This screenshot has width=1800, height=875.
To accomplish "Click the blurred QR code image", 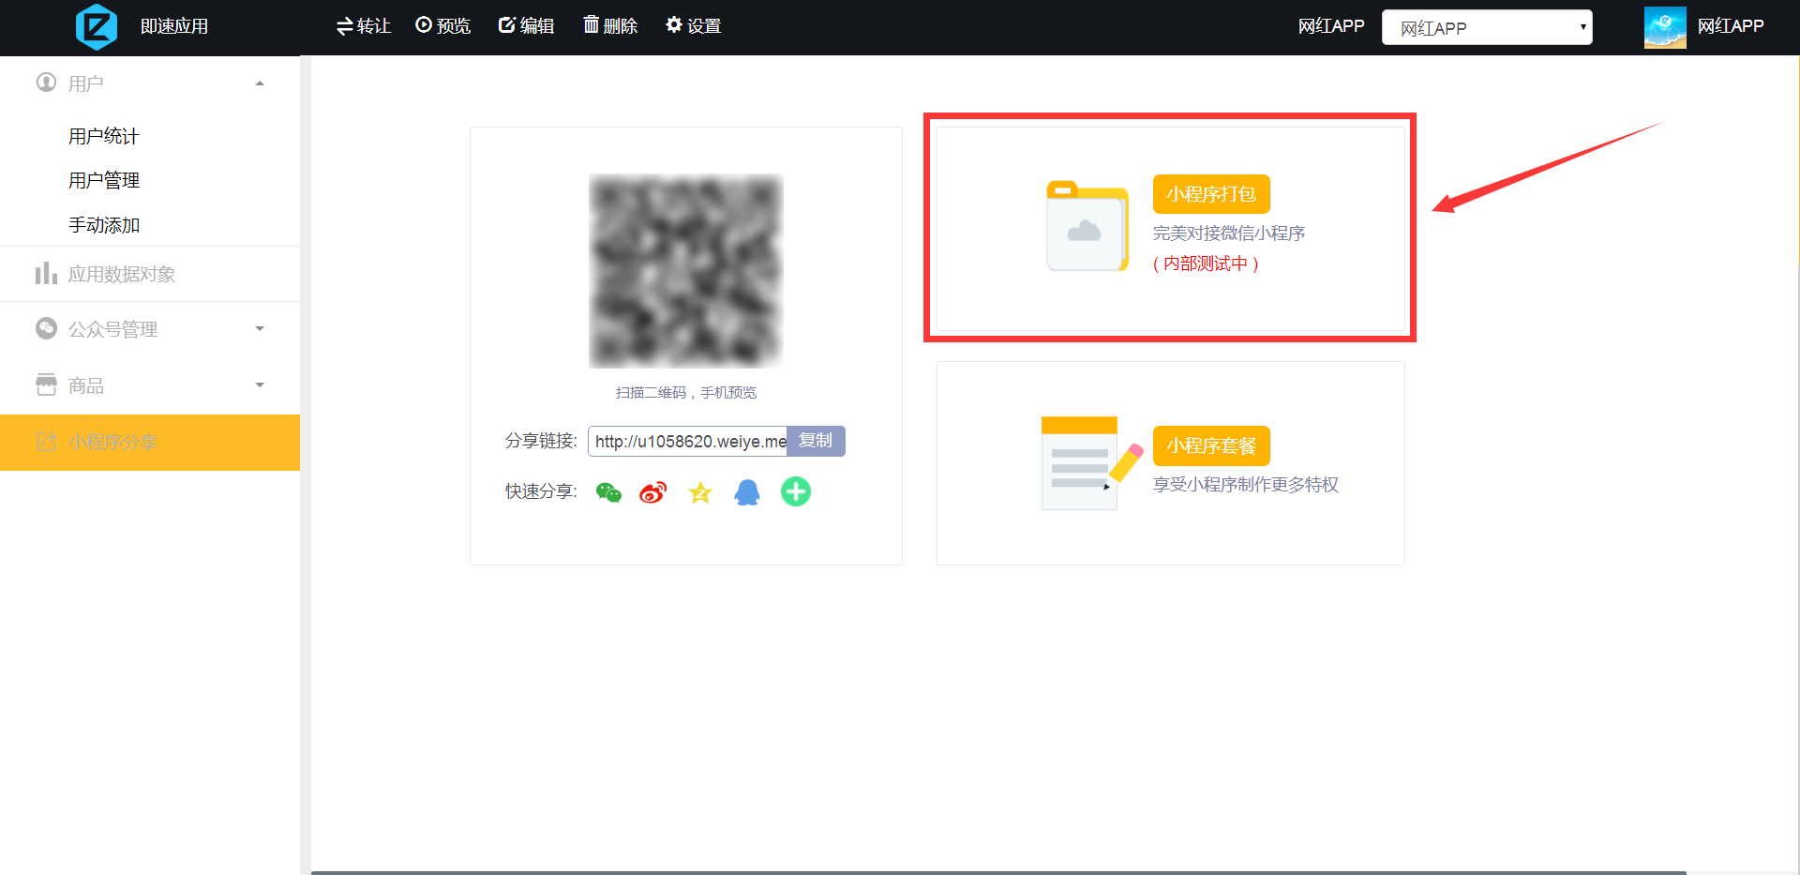I will coord(685,271).
